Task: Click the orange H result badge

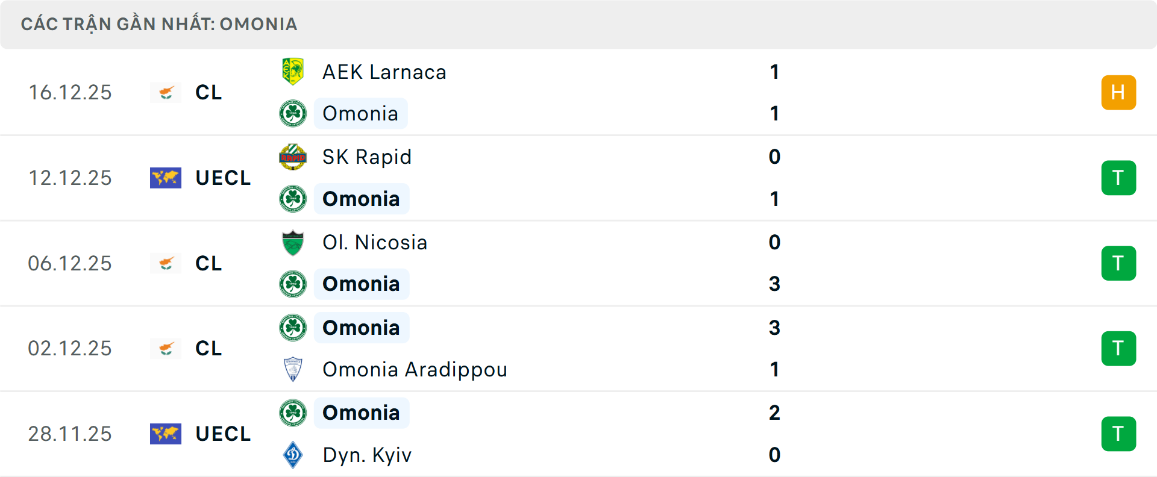Action: [x=1119, y=92]
